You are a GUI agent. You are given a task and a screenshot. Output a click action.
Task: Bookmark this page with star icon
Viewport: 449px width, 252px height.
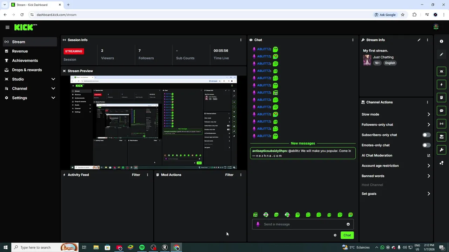pyautogui.click(x=403, y=15)
